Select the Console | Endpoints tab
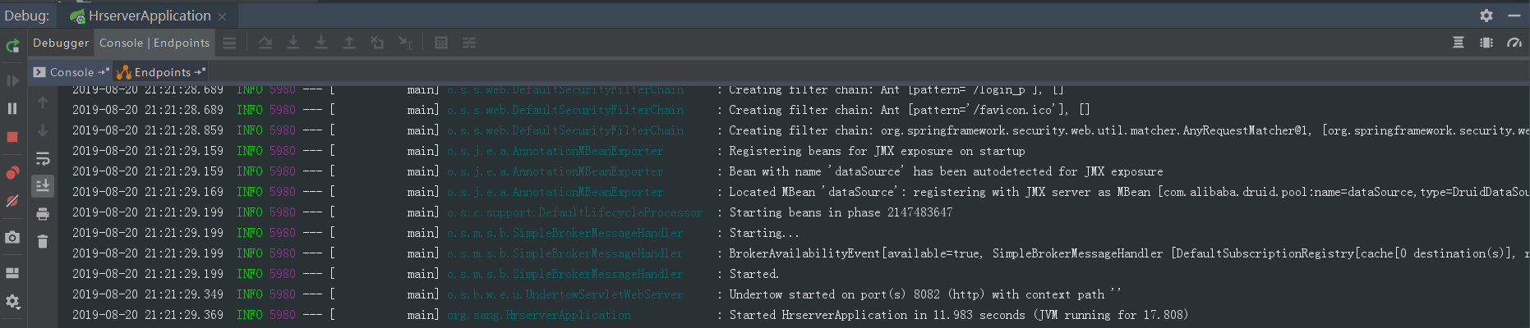Image resolution: width=1530 pixels, height=328 pixels. 154,43
